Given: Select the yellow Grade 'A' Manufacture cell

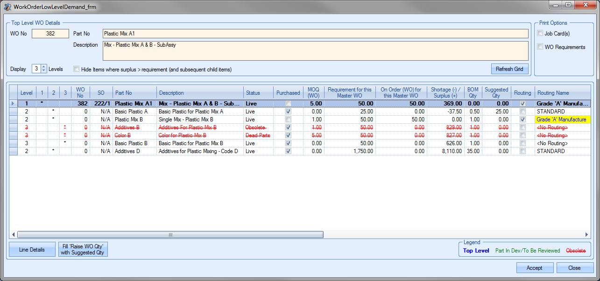Looking at the screenshot, I should click(x=562, y=119).
